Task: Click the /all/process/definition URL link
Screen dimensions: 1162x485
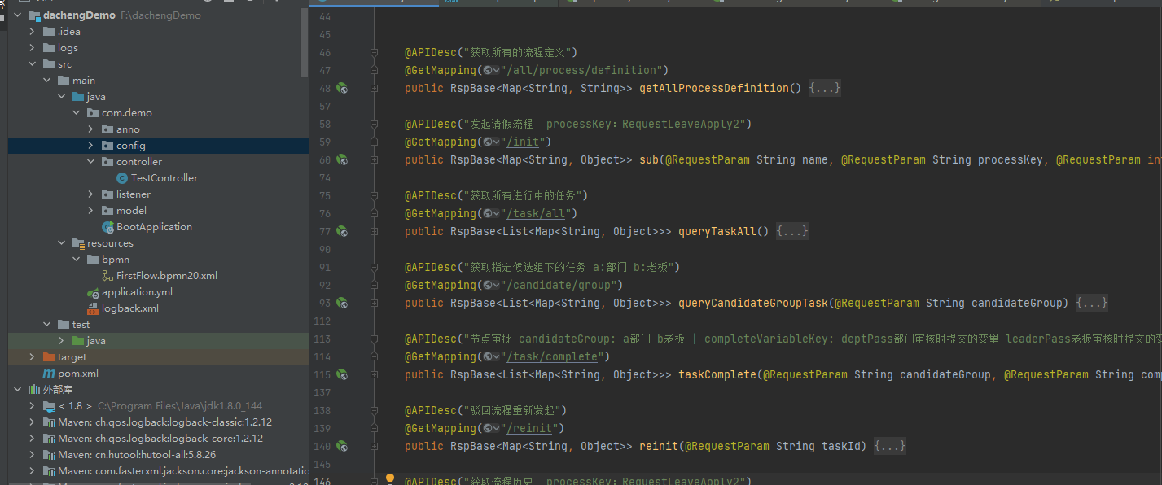Action: [x=581, y=70]
